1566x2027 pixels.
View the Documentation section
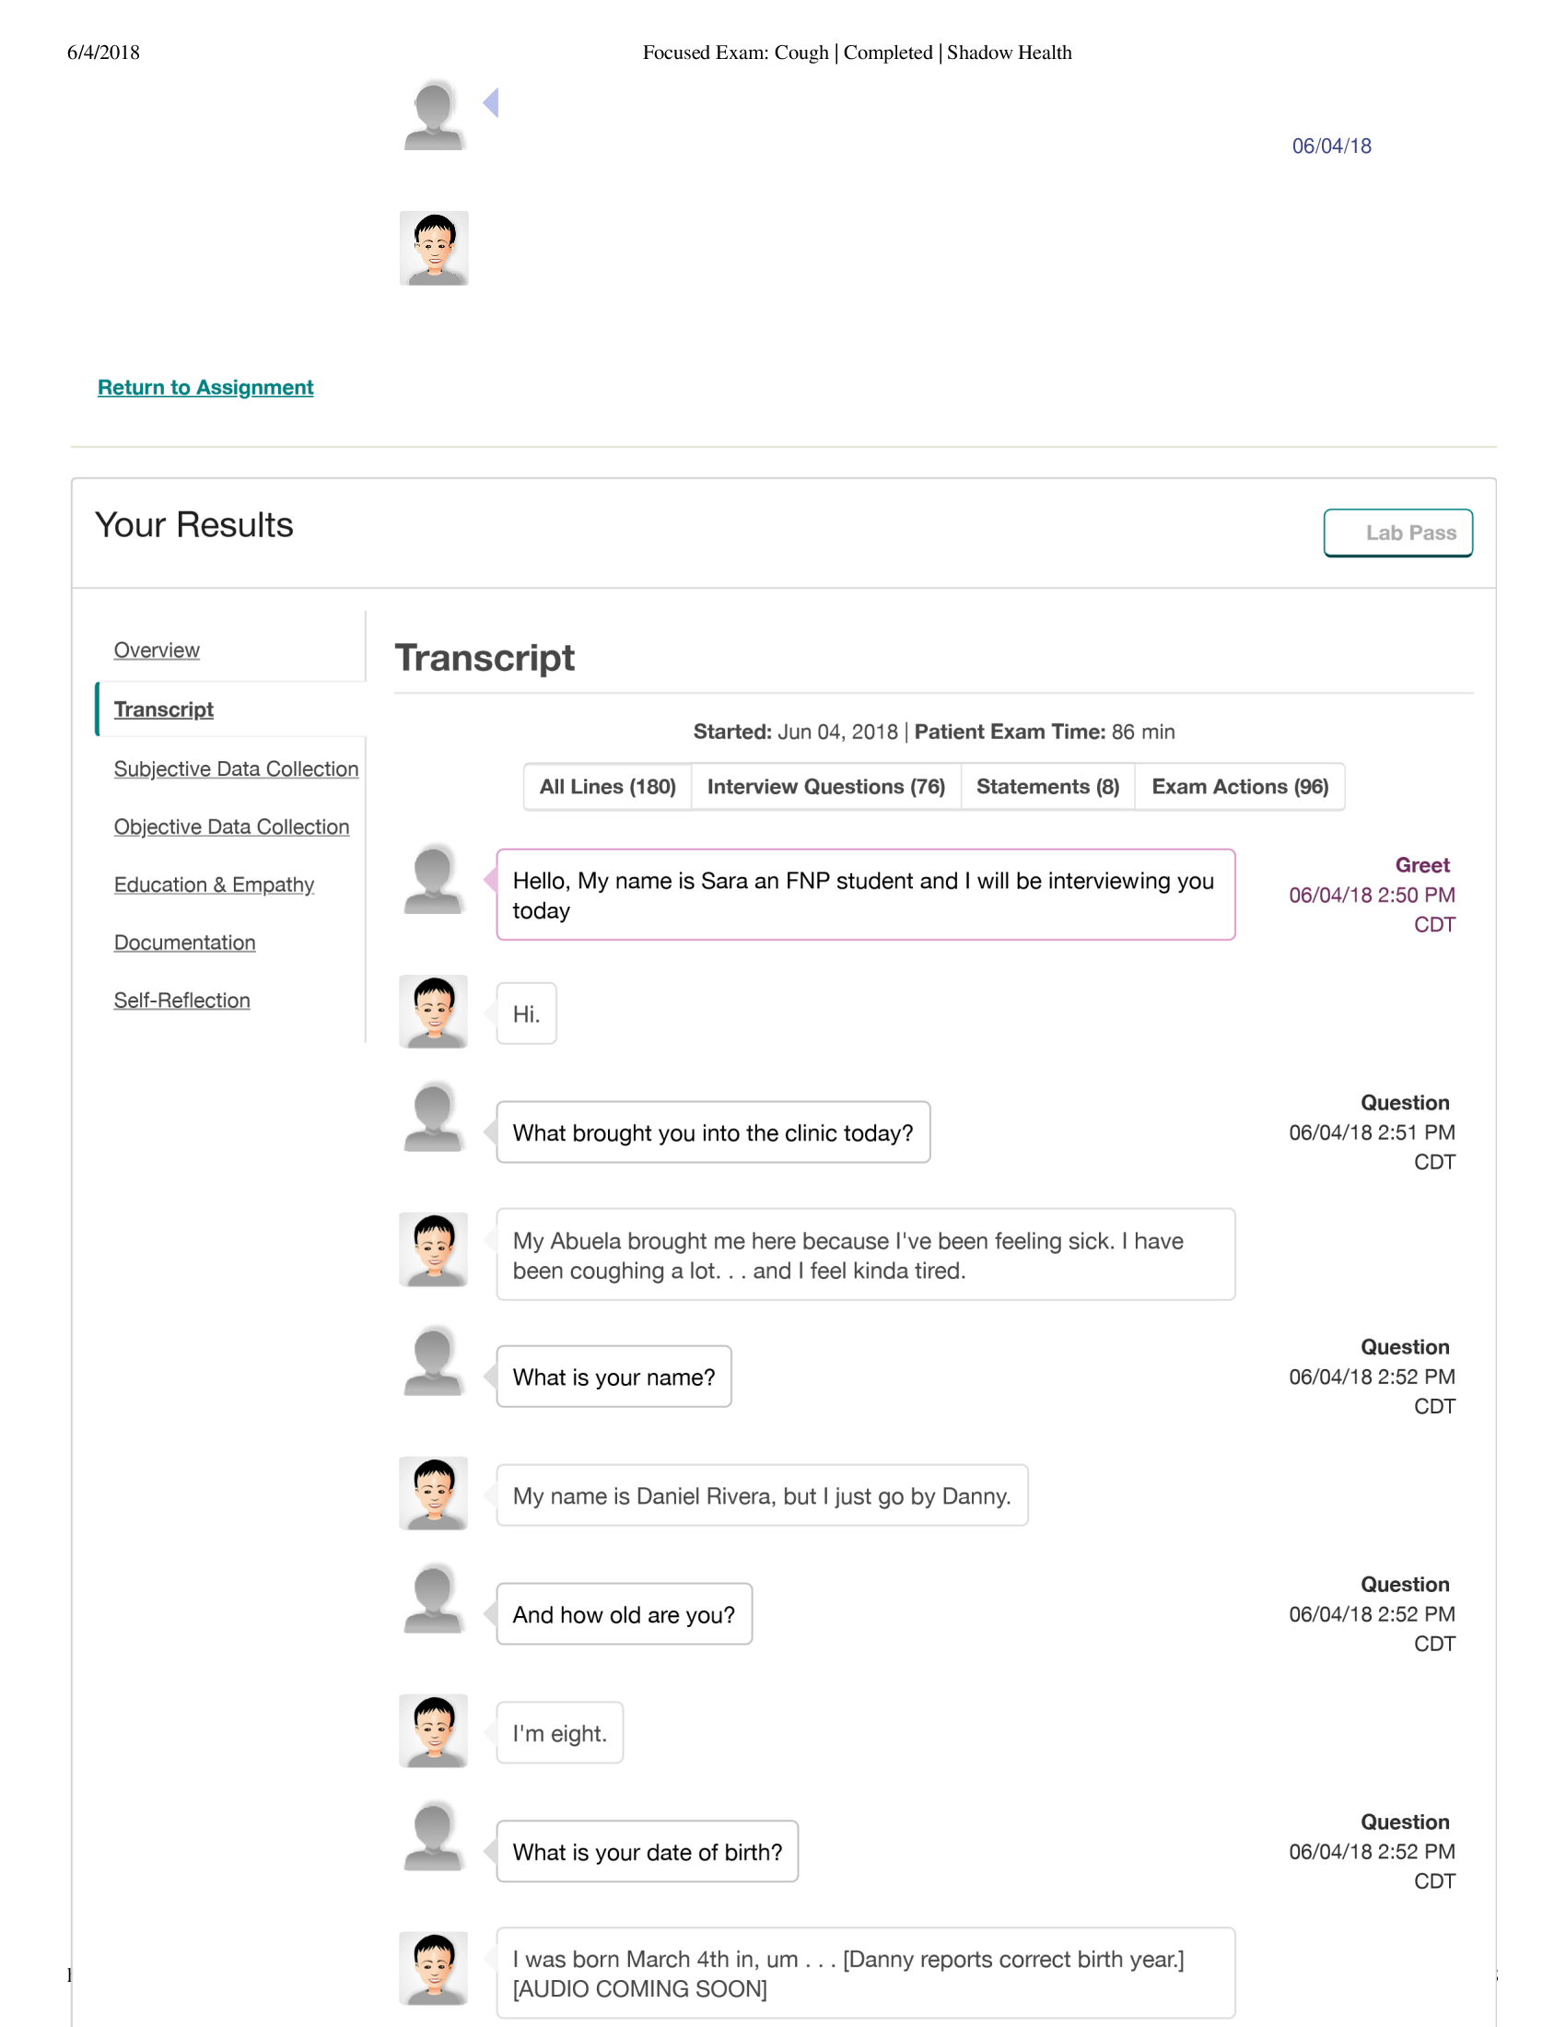[183, 942]
